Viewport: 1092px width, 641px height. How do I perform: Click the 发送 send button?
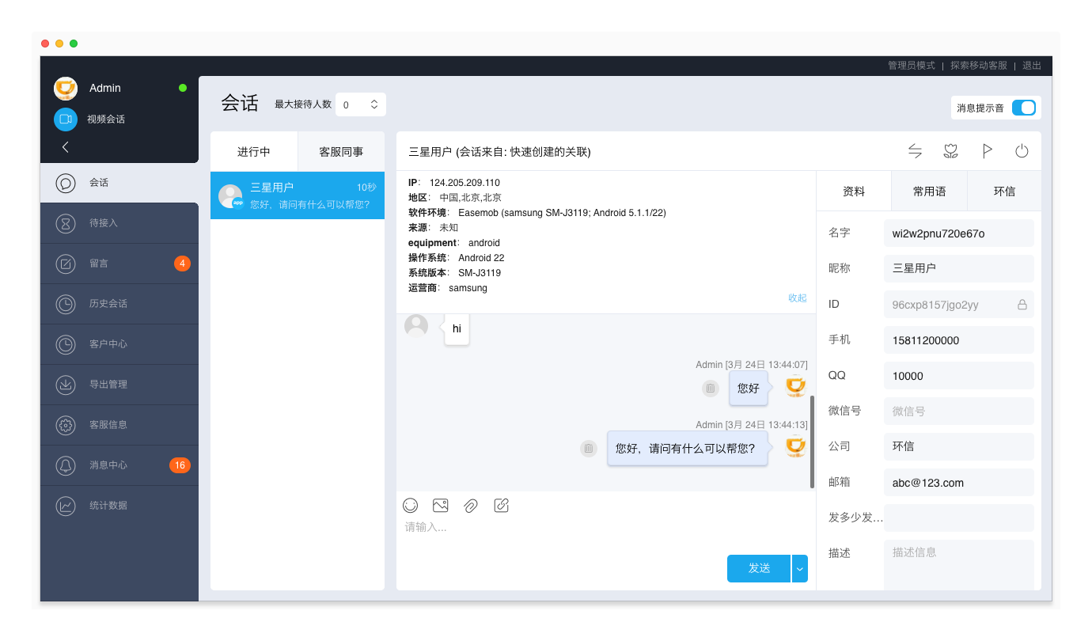759,568
